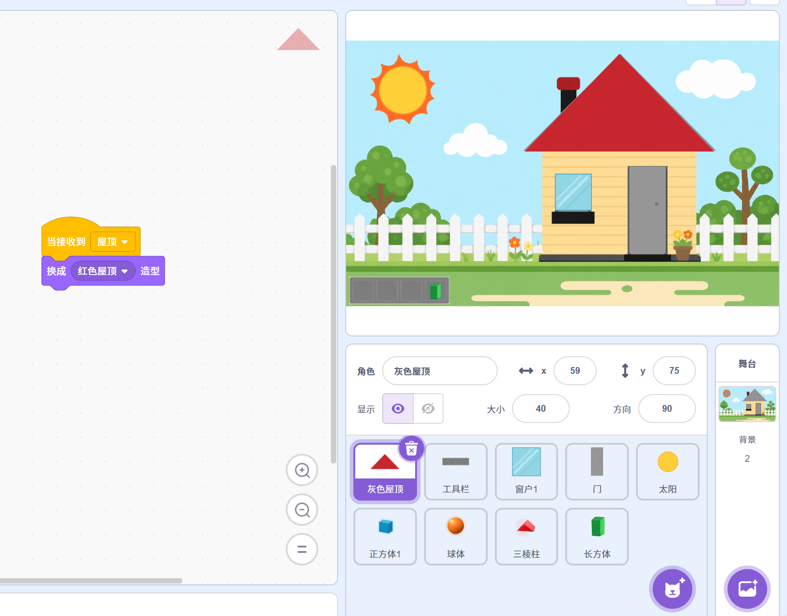Hide the sprite using crossed-eye icon
Viewport: 787px width, 616px height.
428,409
